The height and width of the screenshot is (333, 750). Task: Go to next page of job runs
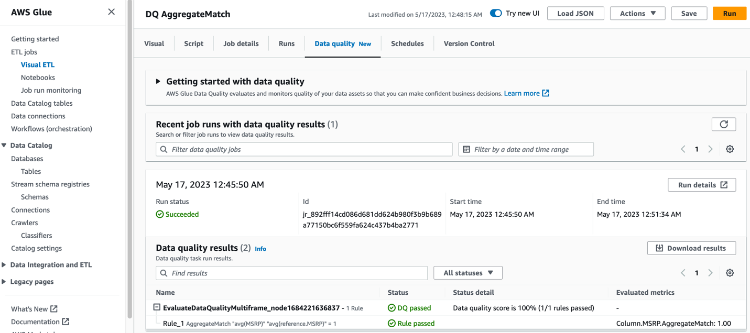pos(710,149)
